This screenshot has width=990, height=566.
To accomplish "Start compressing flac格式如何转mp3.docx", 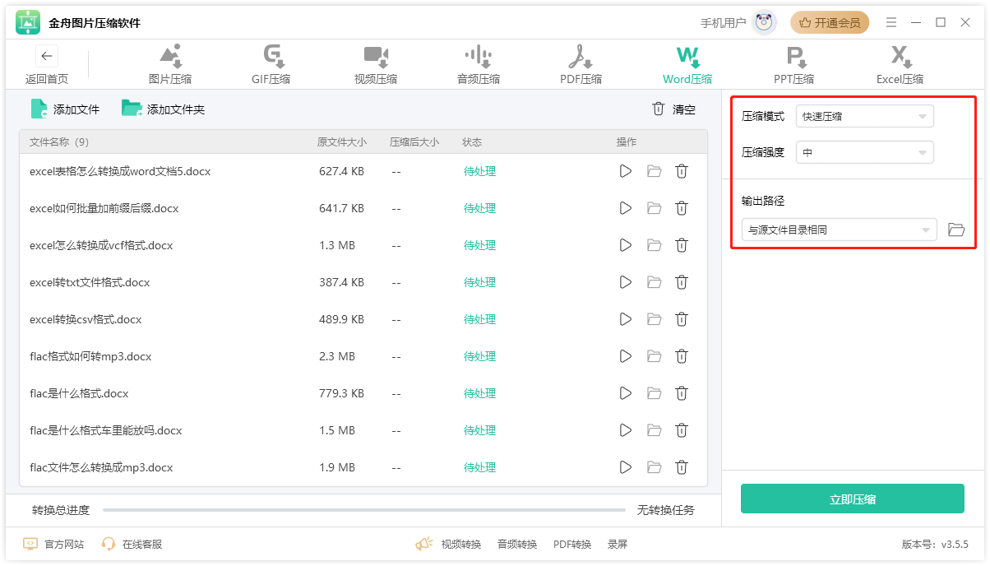I will tap(626, 356).
